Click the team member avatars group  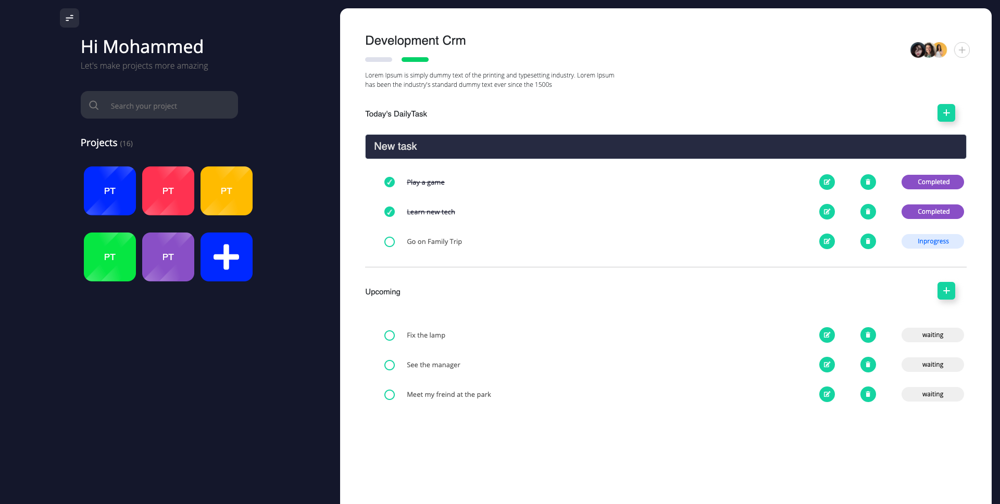(929, 50)
